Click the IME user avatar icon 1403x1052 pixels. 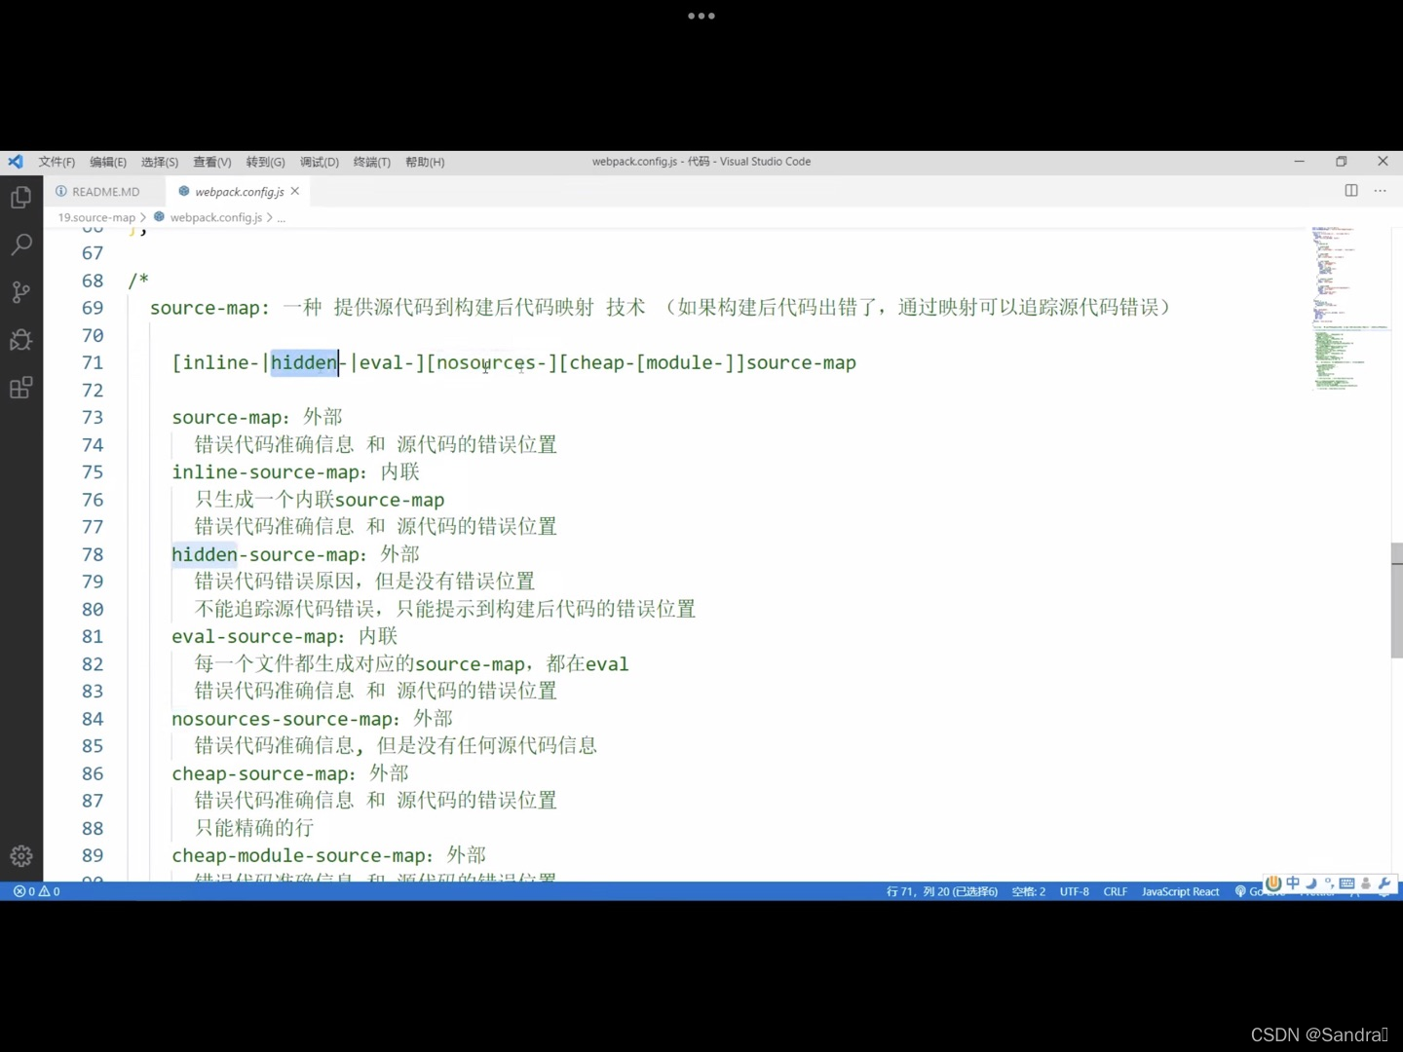(x=1366, y=883)
